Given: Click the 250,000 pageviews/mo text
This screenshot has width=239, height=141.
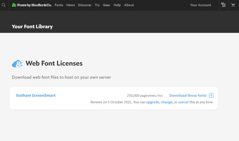Looking at the screenshot, I should click(x=145, y=95).
